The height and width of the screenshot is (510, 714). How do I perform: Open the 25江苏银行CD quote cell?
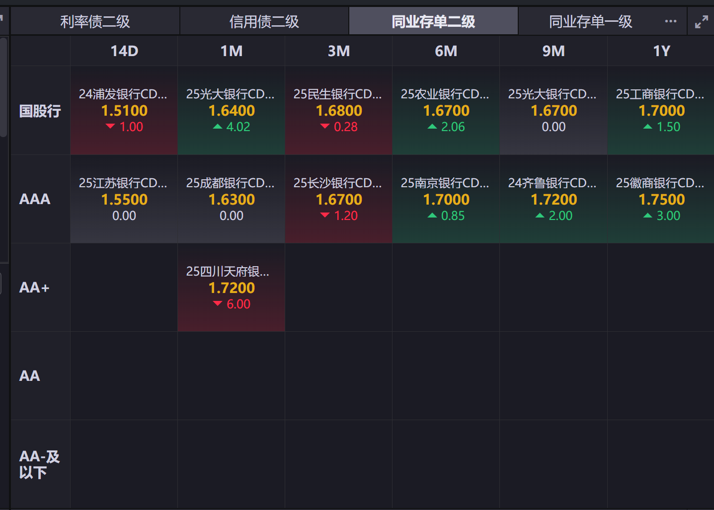pyautogui.click(x=124, y=199)
